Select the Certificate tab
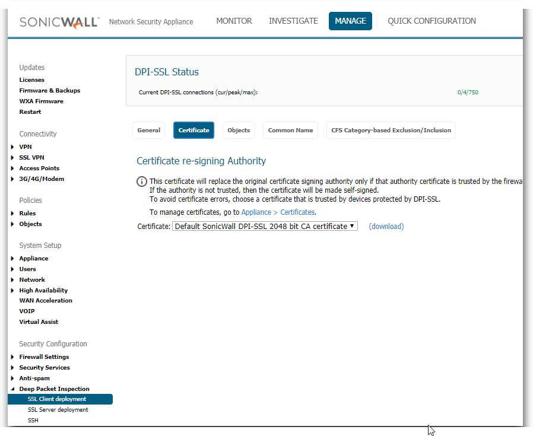 coord(193,130)
